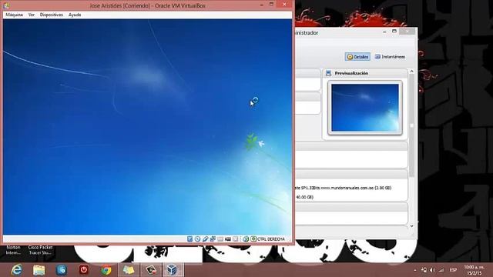Click the USB devices status icon
Screen dimensions: 493x277
click(206, 239)
